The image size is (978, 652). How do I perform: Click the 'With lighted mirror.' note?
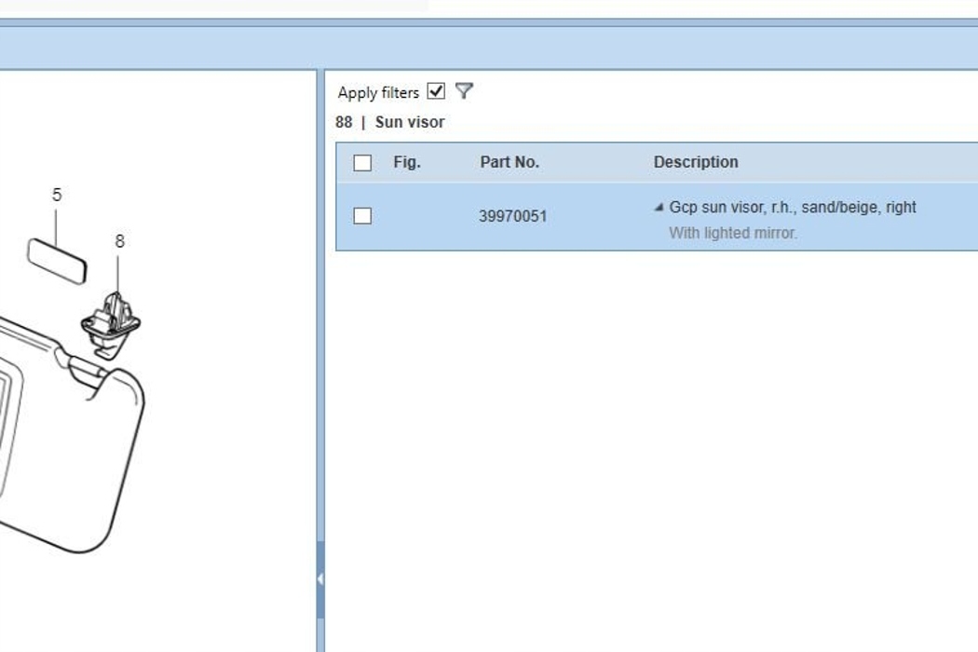coord(733,234)
